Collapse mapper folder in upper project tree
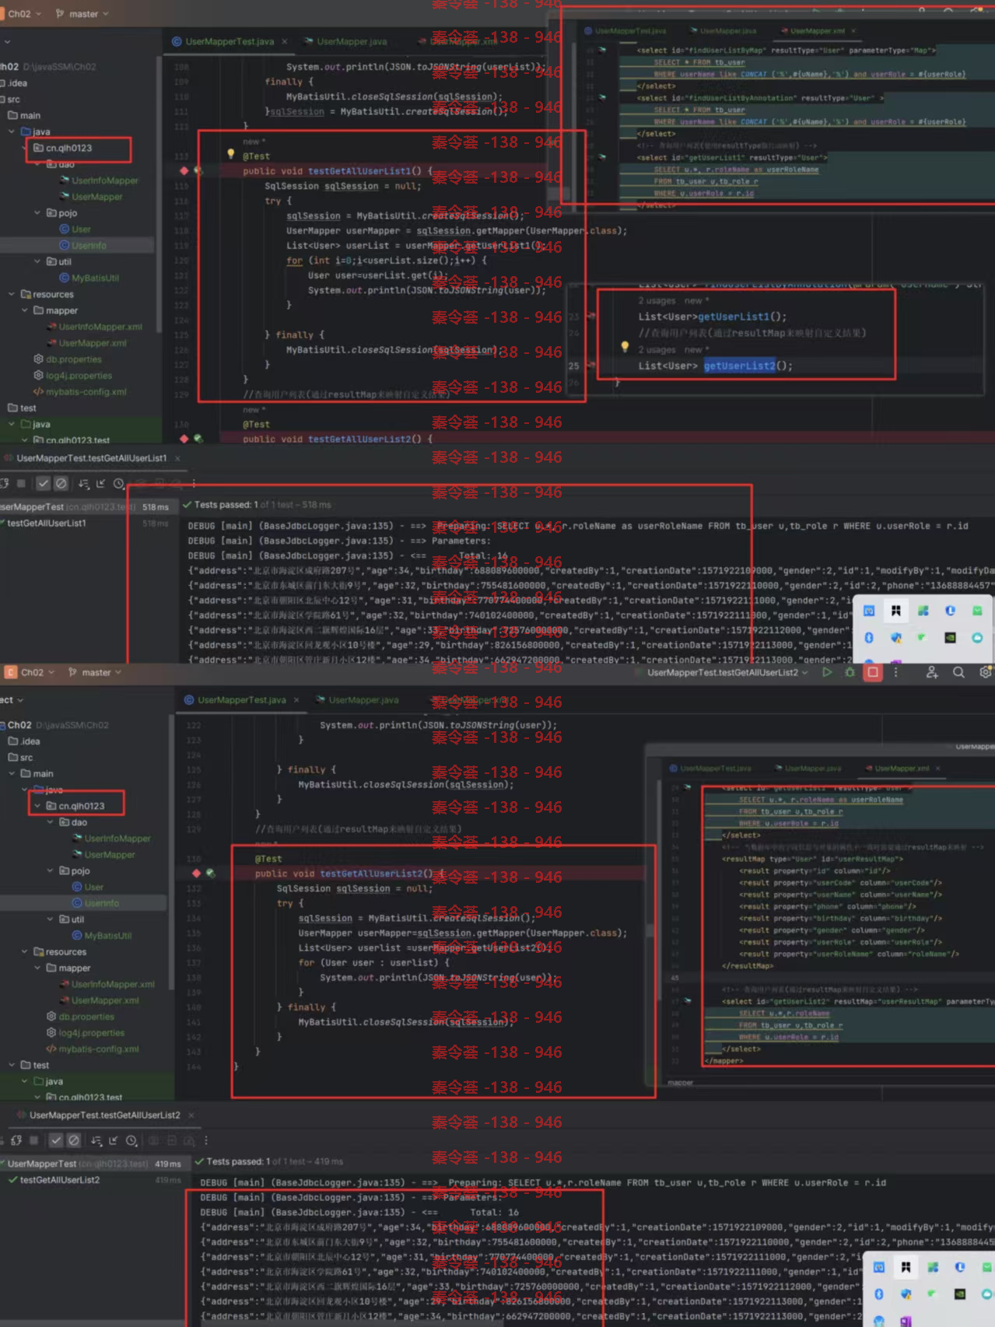Screen dimensions: 995x1327 24,310
